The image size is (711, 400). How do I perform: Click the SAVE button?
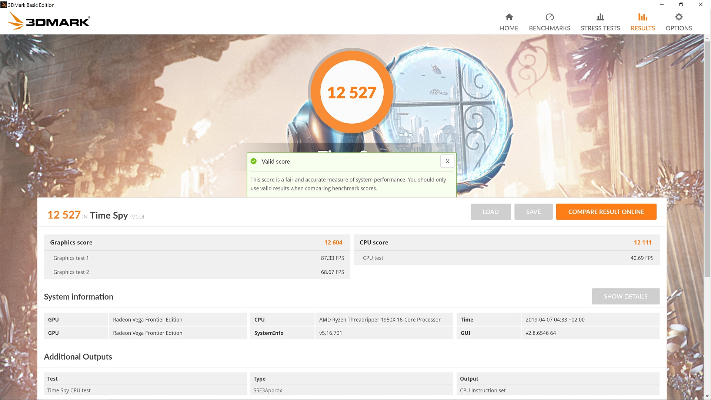pos(534,212)
